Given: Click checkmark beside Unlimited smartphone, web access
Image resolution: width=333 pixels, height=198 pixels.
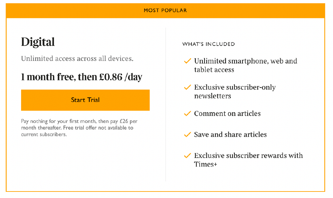Looking at the screenshot, I should tap(187, 61).
